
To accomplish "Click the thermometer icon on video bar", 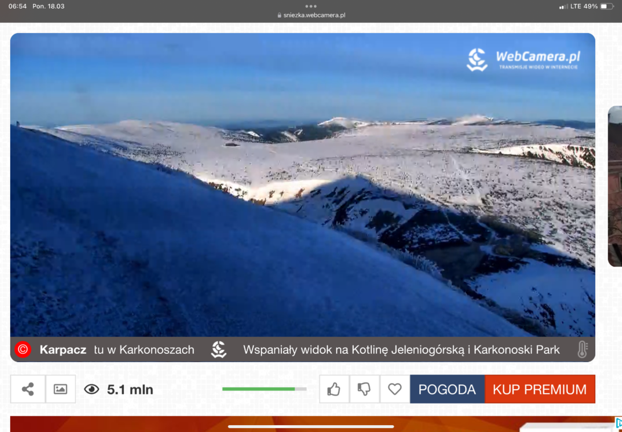I will (x=582, y=349).
